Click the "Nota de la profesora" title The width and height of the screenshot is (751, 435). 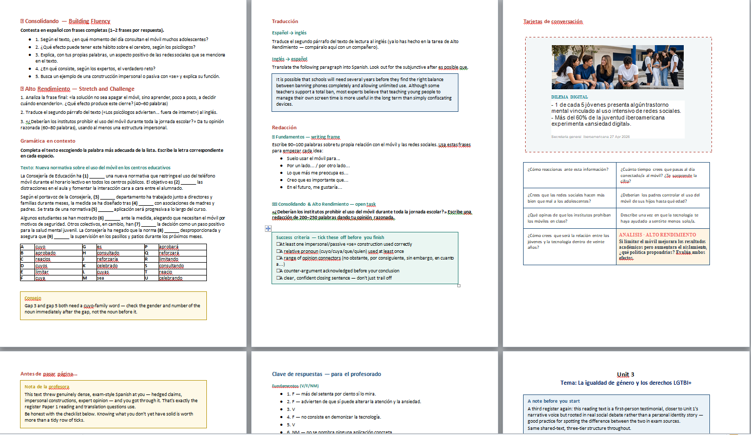[47, 387]
